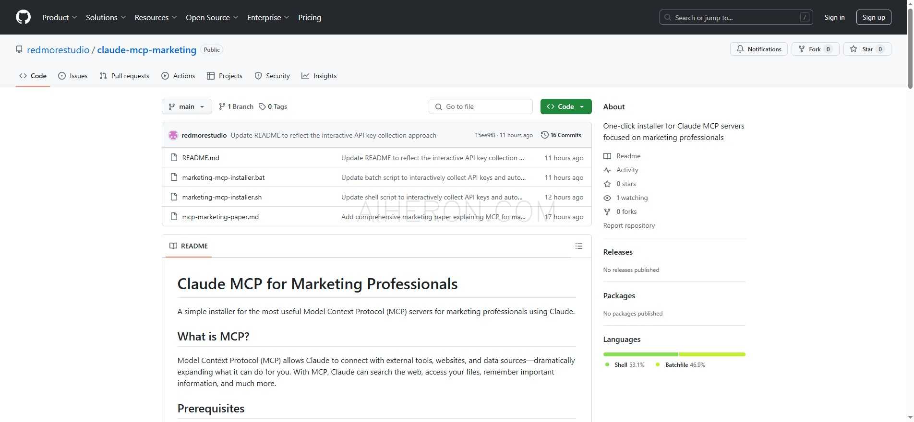
Task: Switch to the Insights tab
Action: tap(319, 76)
